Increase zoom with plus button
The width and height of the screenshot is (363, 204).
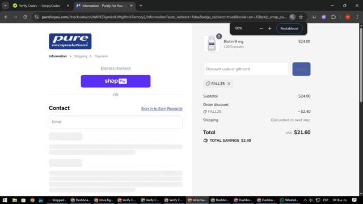270,28
